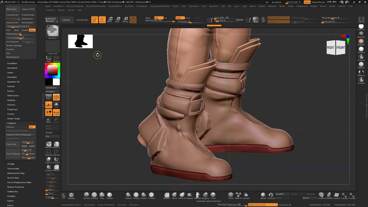The image size is (368, 207).
Task: Choose the Morph brush
Action: [263, 196]
